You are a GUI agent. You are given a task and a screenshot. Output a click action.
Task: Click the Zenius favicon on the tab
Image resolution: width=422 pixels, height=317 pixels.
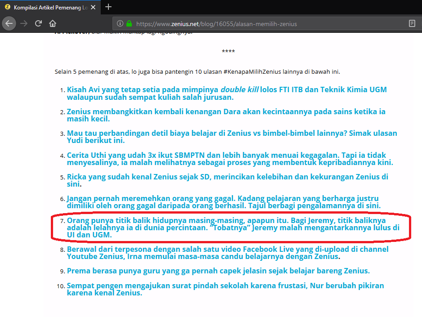click(x=8, y=7)
